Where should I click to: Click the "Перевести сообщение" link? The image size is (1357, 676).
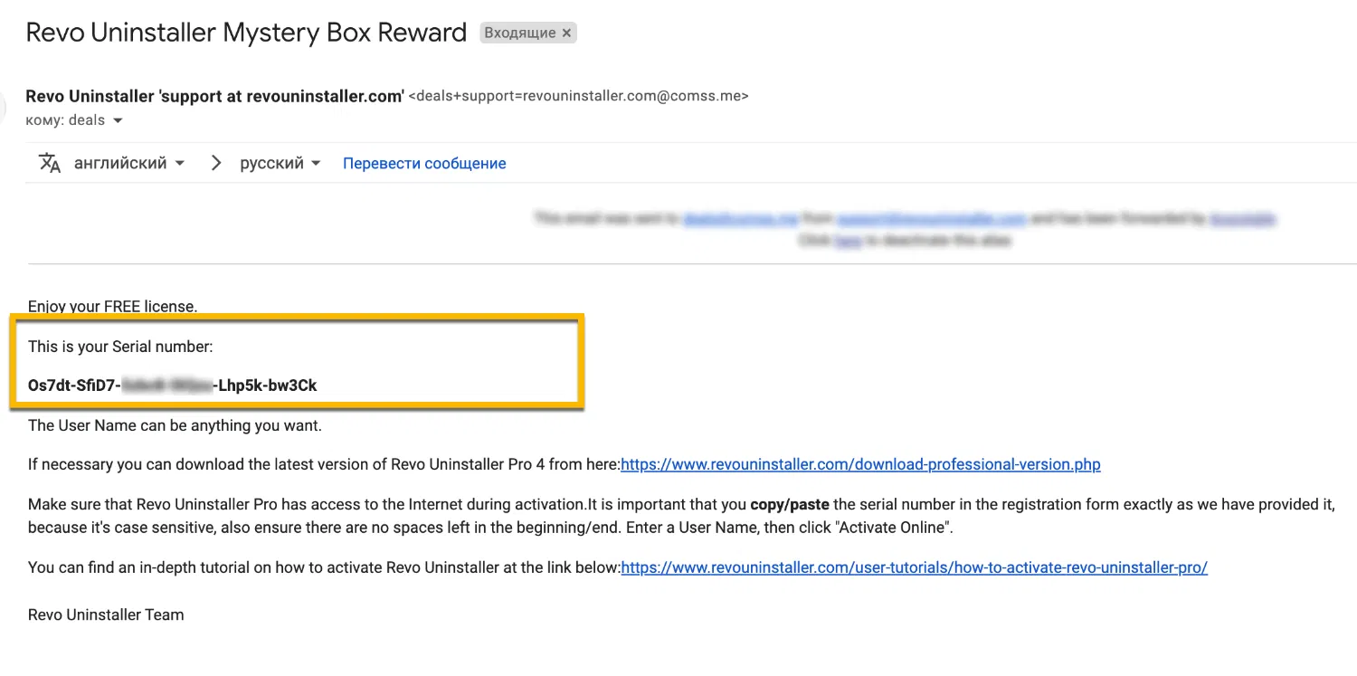pyautogui.click(x=424, y=164)
